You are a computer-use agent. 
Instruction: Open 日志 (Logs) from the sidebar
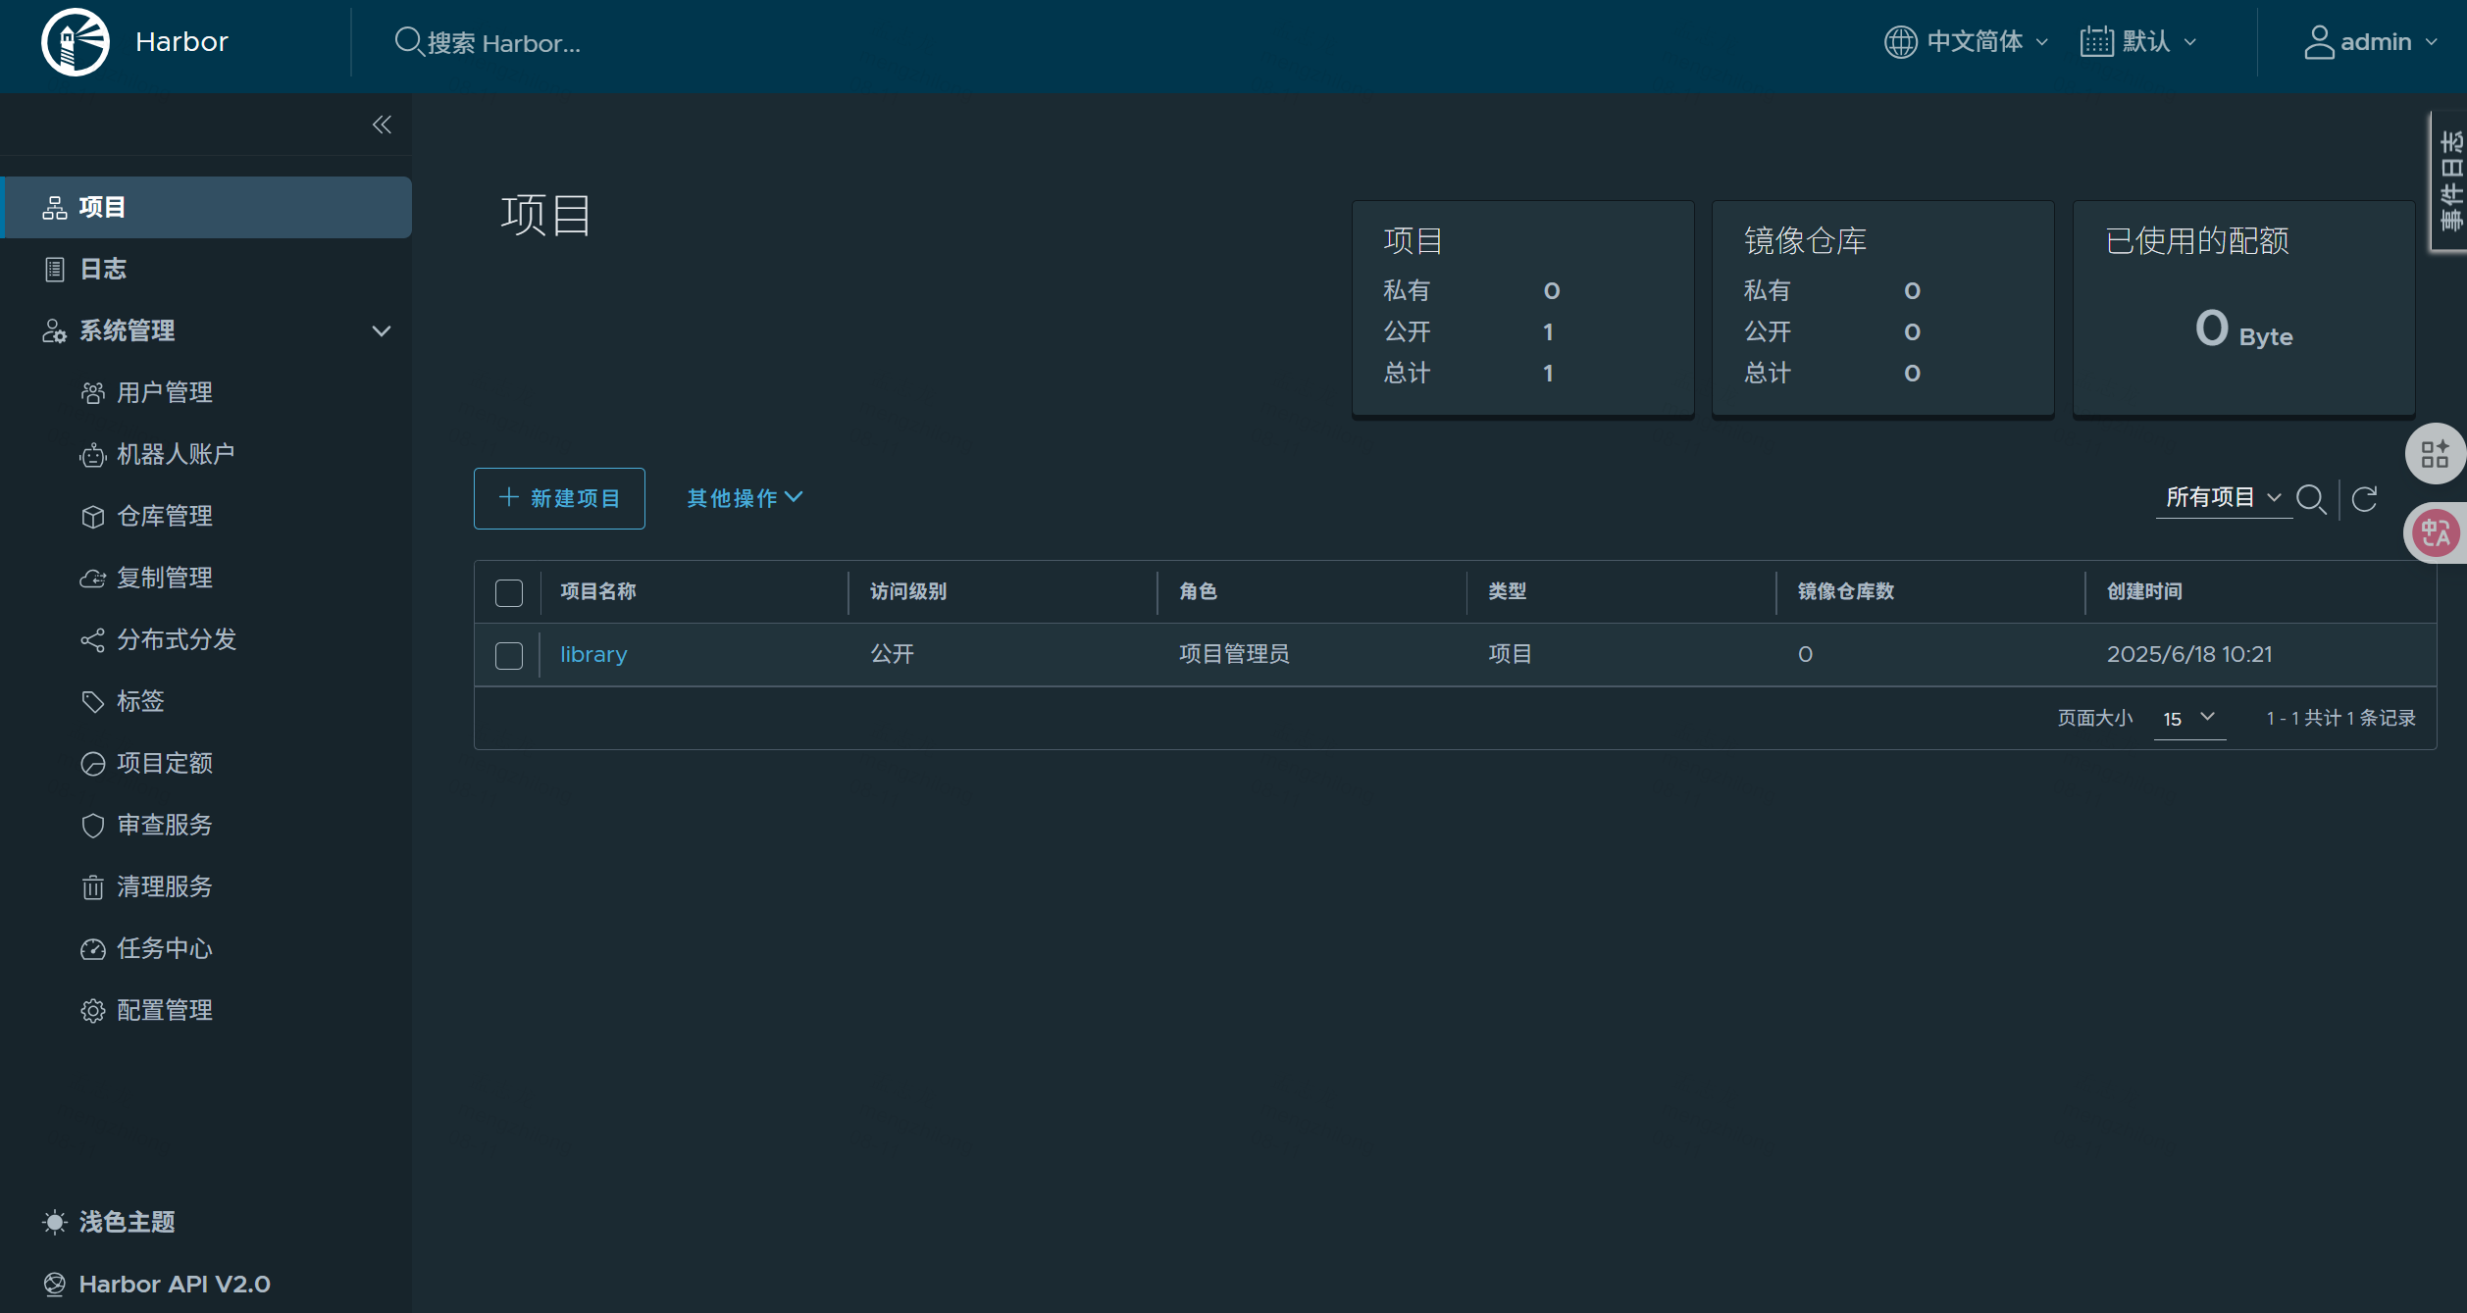pos(102,269)
